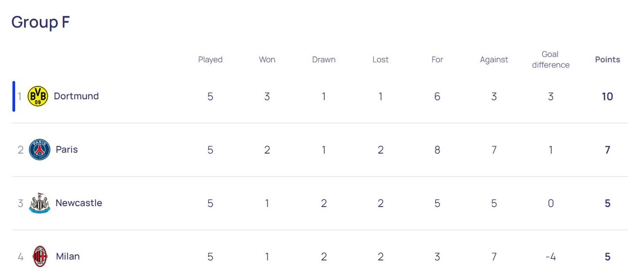Click the Lost column header
The image size is (628, 280).
[x=380, y=60]
